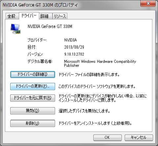Select the ドライバー tab
The height and width of the screenshot is (146, 158).
29,16
